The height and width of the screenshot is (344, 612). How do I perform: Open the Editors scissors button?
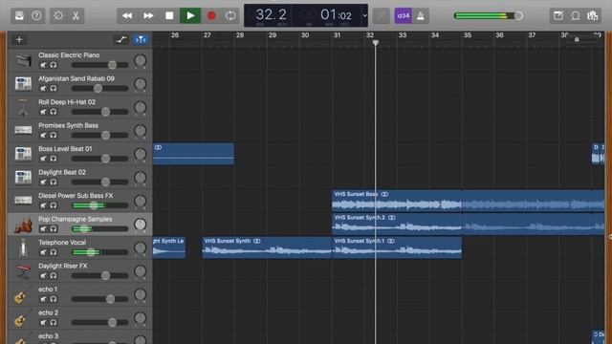(76, 15)
